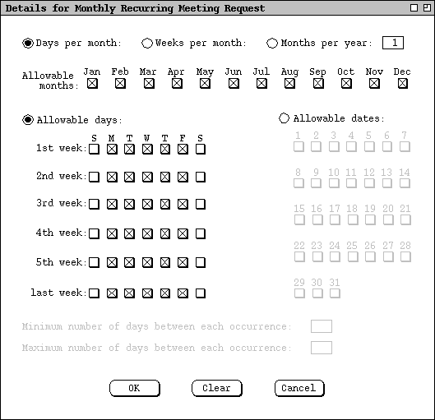Viewport: 435px width, 420px height.
Task: Uncheck Tuesday in the last week row
Action: click(x=129, y=293)
